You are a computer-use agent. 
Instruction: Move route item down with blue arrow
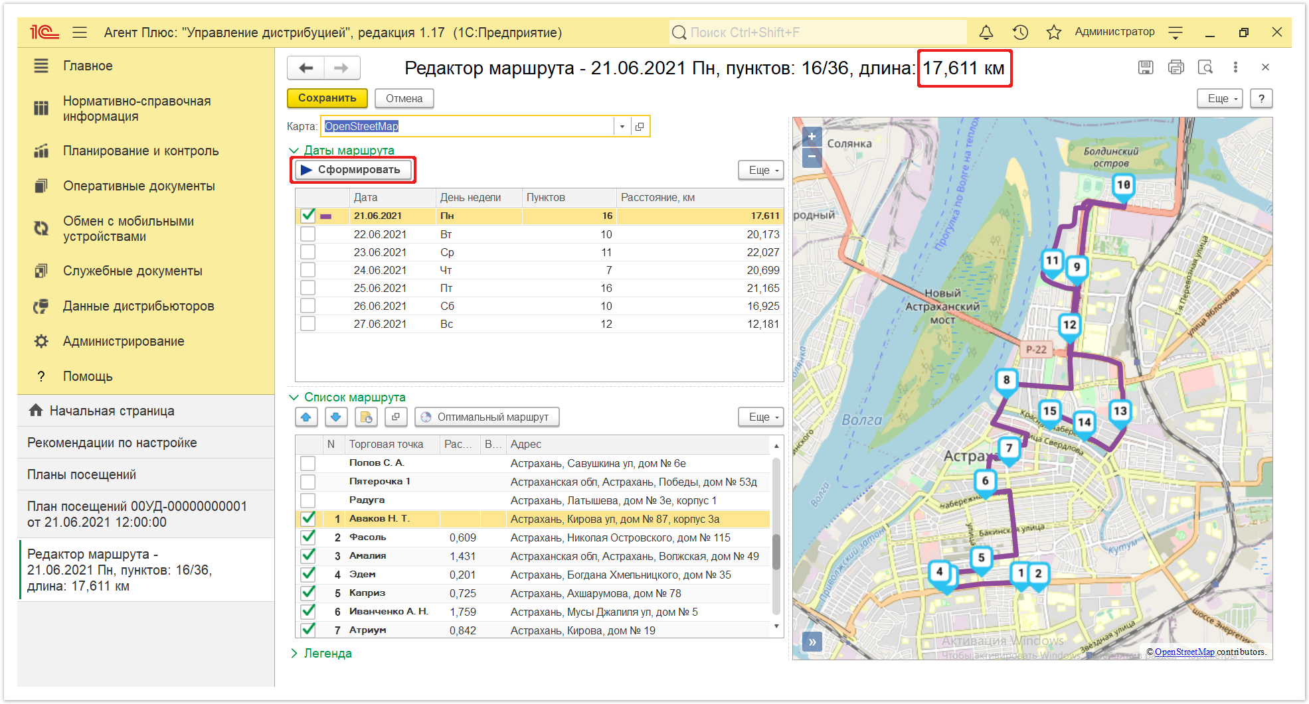[336, 417]
